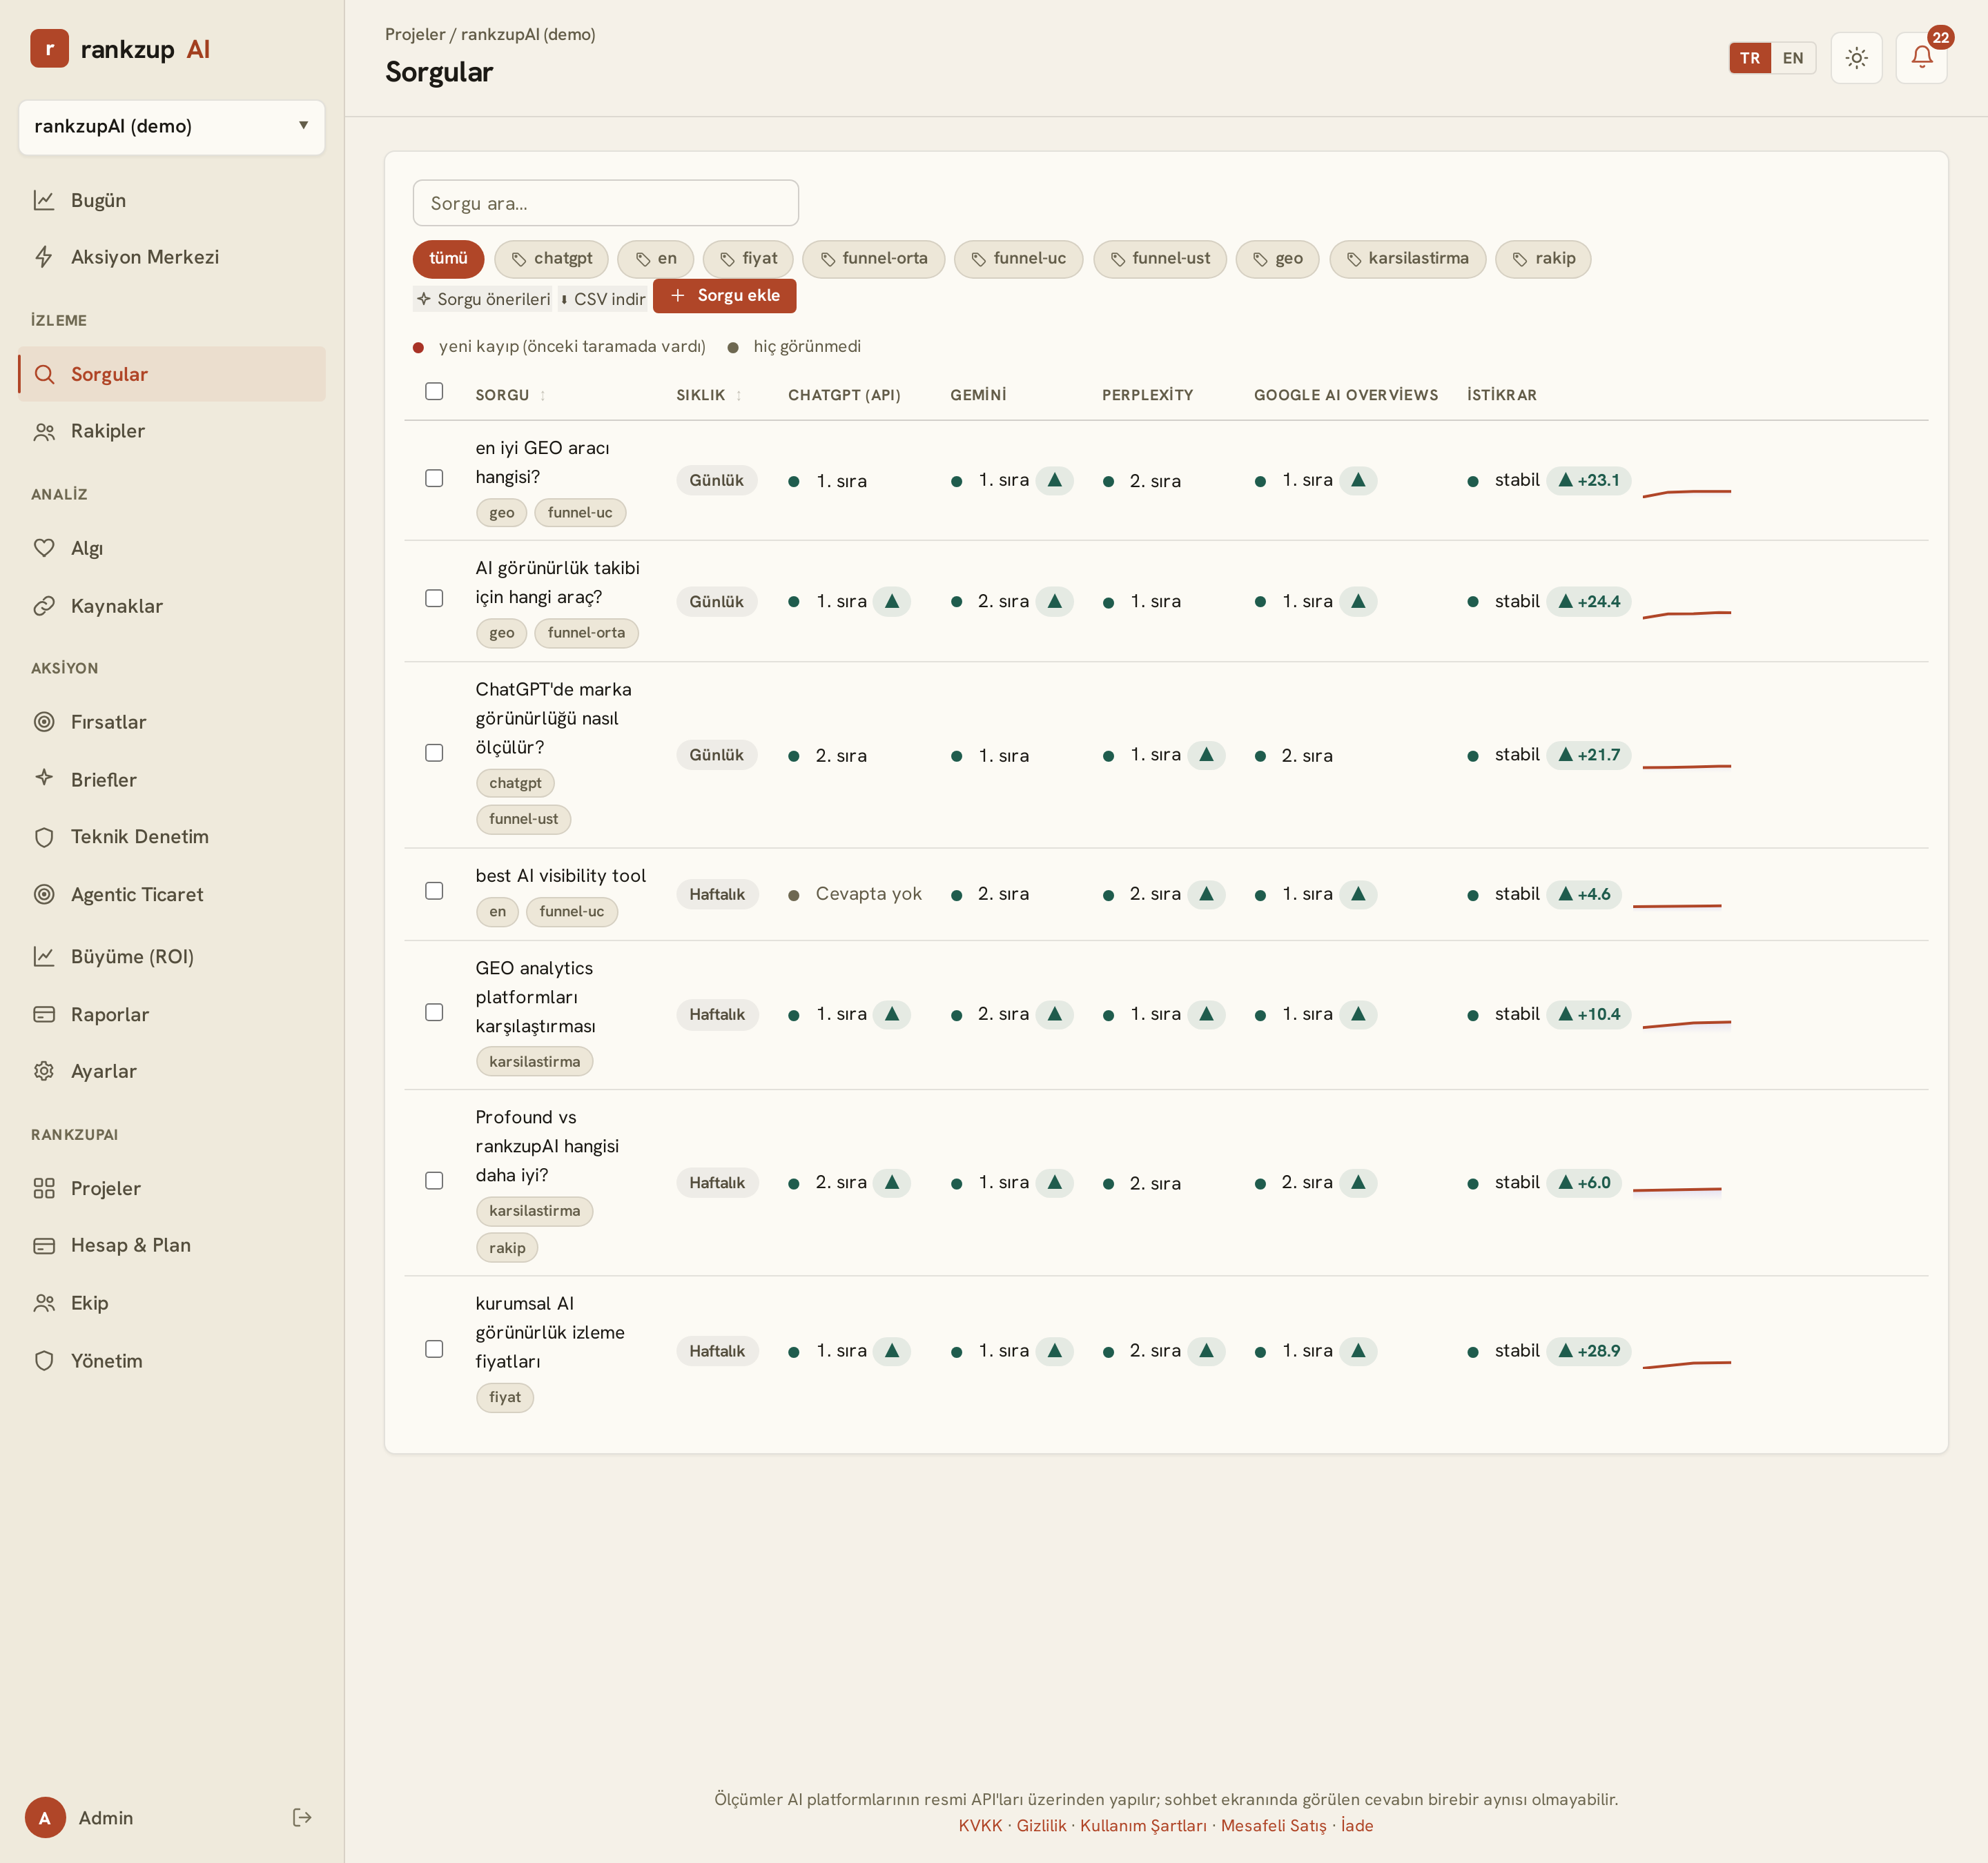Check the 'best AI visibility tool' row

click(x=434, y=891)
